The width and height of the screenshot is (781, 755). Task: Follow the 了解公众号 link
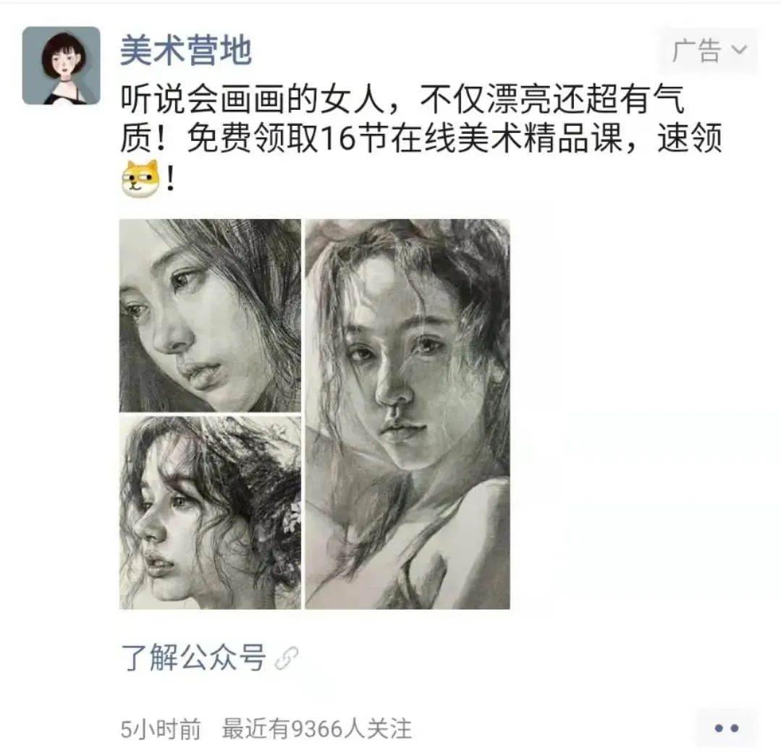click(x=193, y=657)
